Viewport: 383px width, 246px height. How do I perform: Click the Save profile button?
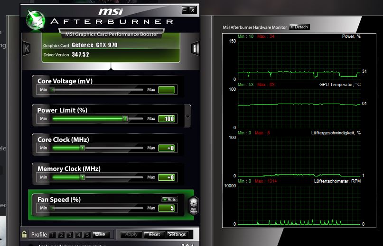pyautogui.click(x=101, y=235)
